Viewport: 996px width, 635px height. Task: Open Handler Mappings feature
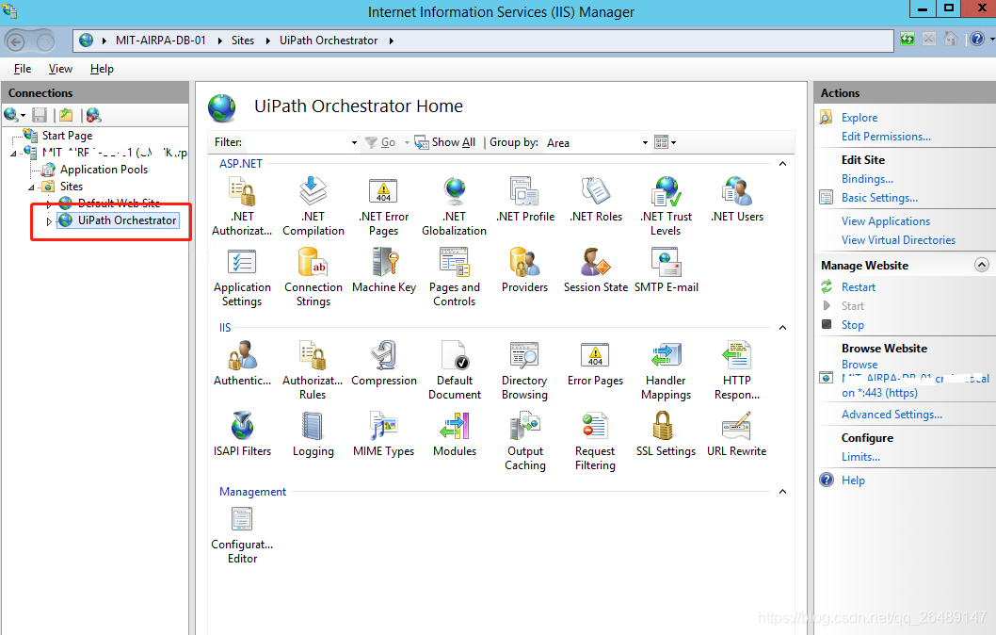[x=666, y=370]
